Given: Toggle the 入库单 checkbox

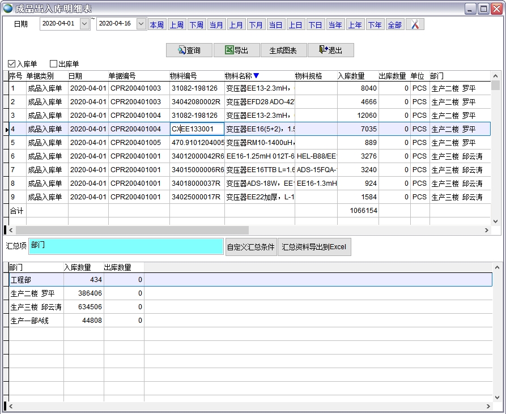Looking at the screenshot, I should (12, 64).
